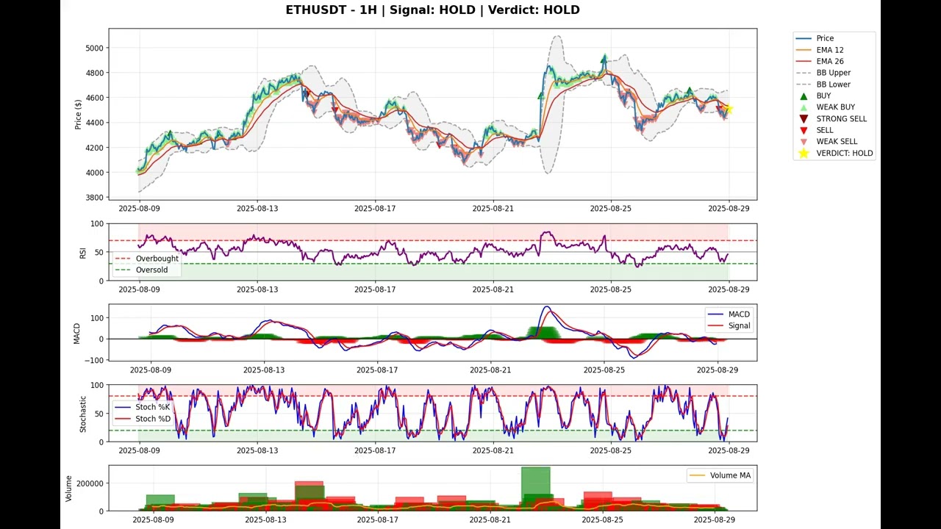Screen dimensions: 941x529
Task: Click 2025-08-25 under the RSI chart
Action: coord(611,289)
